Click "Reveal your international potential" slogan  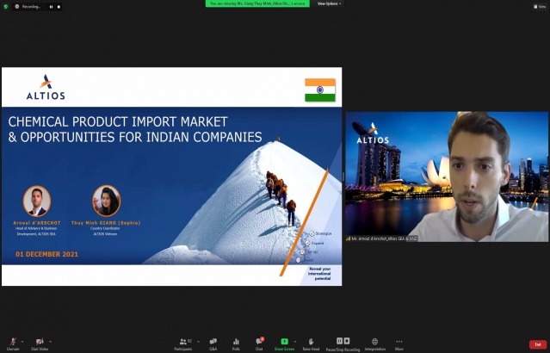click(319, 273)
